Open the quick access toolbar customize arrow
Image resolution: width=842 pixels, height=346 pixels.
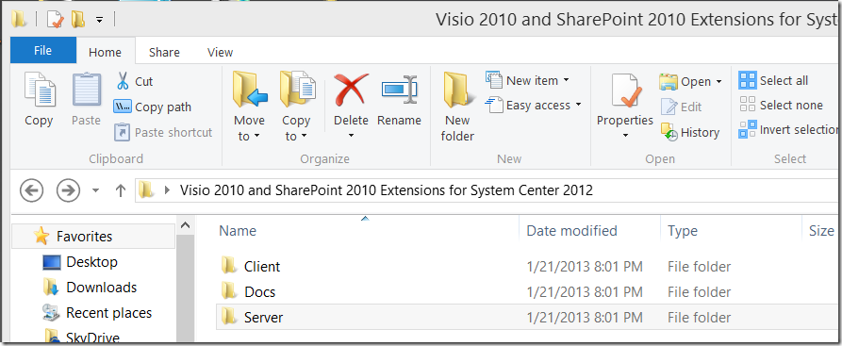point(99,20)
